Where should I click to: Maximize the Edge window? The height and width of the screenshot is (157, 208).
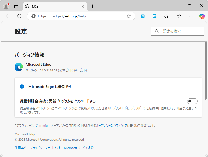189,6
